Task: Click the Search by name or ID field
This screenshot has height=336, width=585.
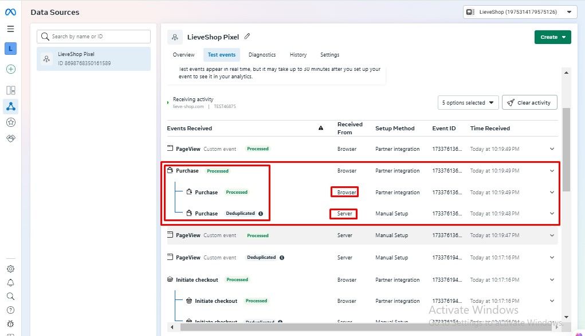Action: click(x=93, y=37)
